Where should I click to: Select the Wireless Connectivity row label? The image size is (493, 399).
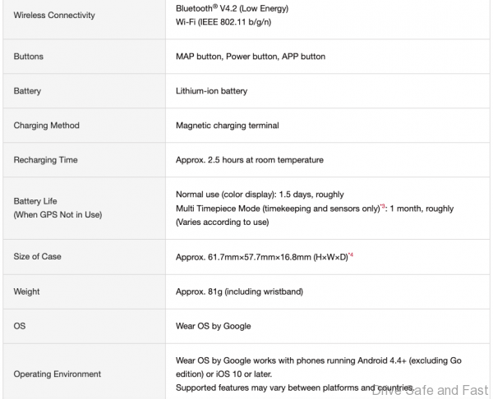[x=54, y=16]
